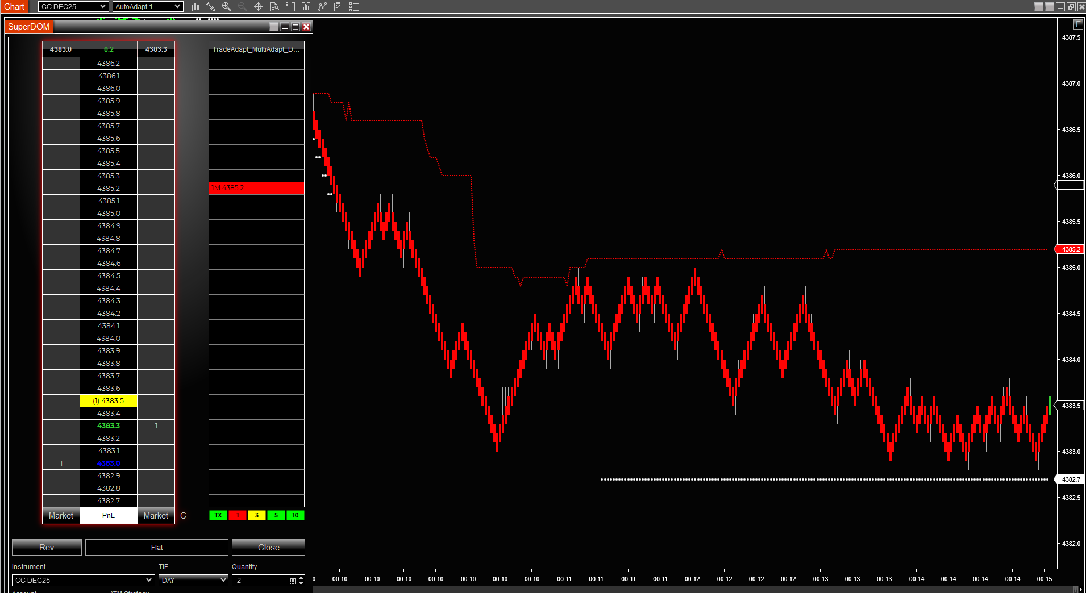Click the red quantity 1 swatch
Screen dimensions: 1086x593
[x=238, y=515]
